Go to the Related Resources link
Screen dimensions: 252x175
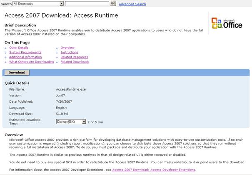click(74, 57)
